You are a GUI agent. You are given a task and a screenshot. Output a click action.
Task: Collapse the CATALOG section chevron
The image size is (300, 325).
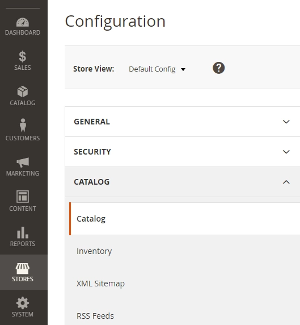286,182
